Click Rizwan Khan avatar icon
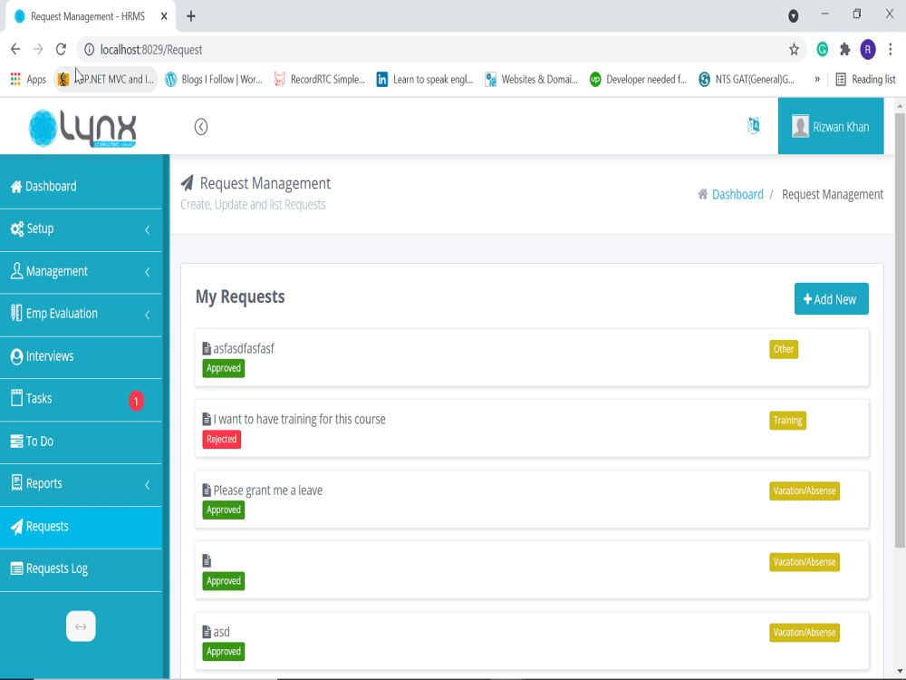906x680 pixels. pyautogui.click(x=800, y=126)
